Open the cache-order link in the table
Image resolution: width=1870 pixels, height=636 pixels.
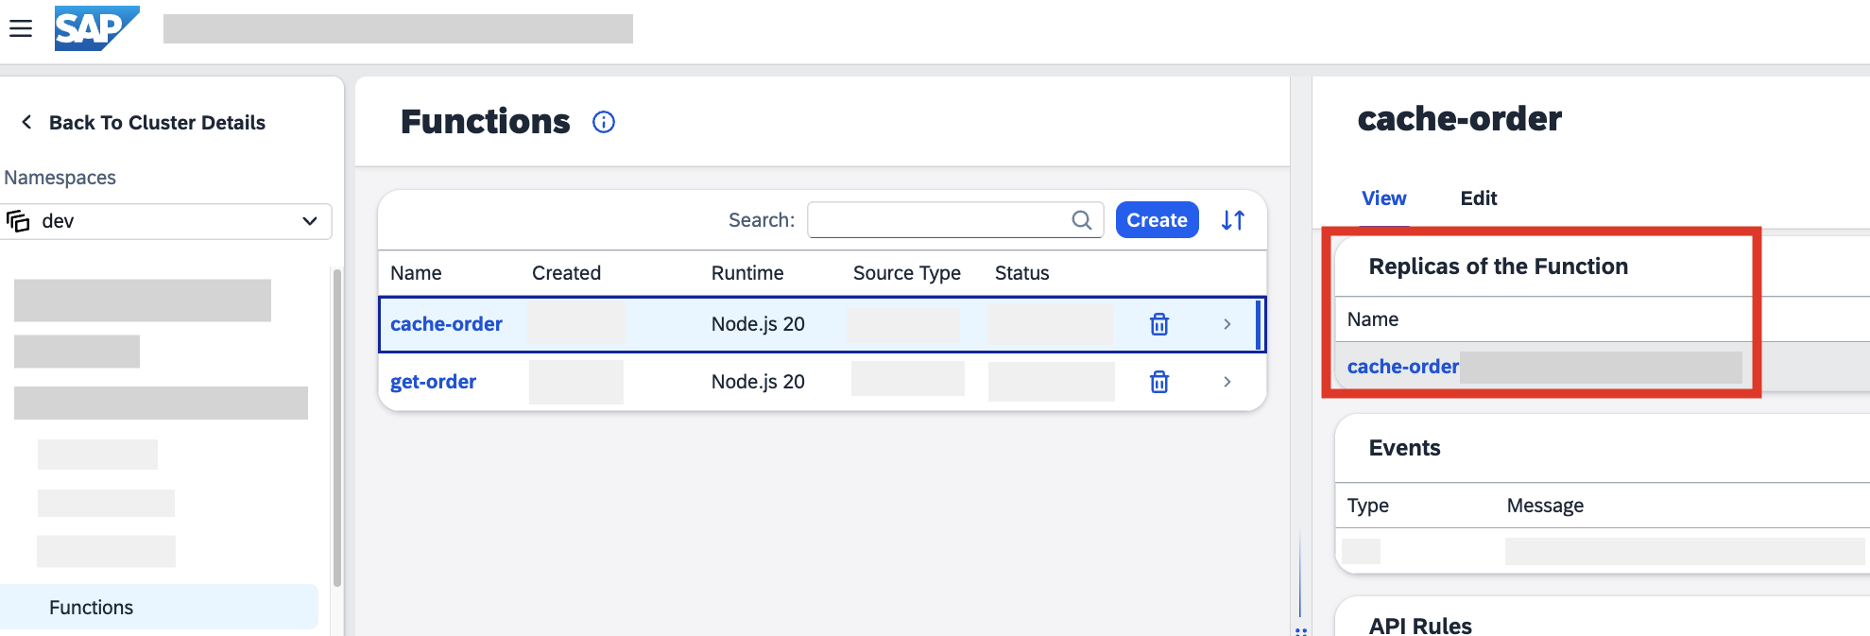(446, 324)
